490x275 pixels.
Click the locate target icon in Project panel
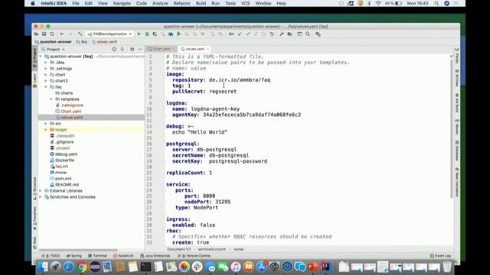coord(114,49)
